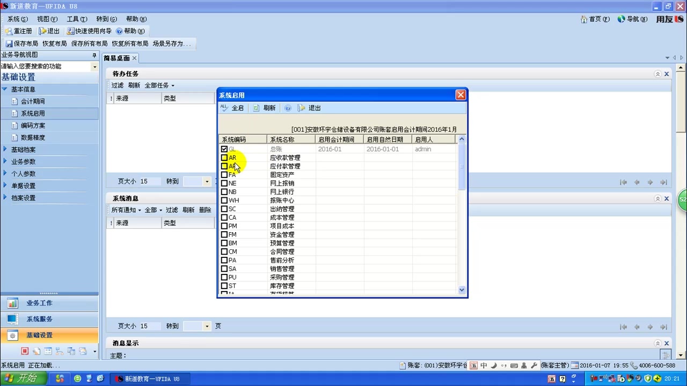
Task: Open the function search dropdown arrow
Action: [94, 66]
